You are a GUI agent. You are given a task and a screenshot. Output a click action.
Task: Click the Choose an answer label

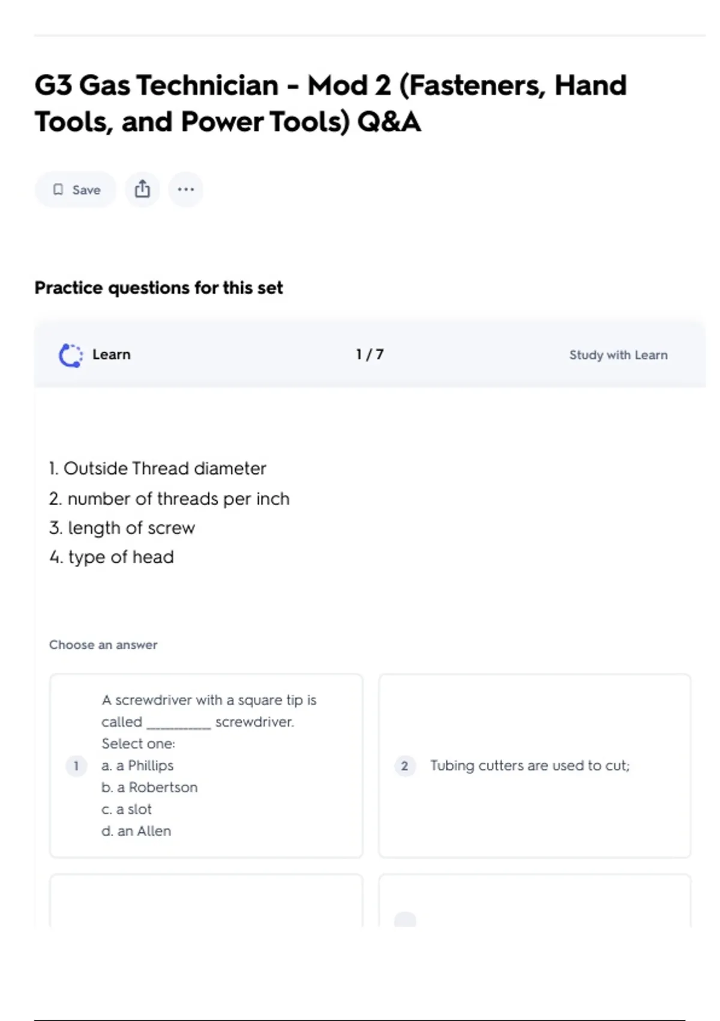pyautogui.click(x=103, y=645)
